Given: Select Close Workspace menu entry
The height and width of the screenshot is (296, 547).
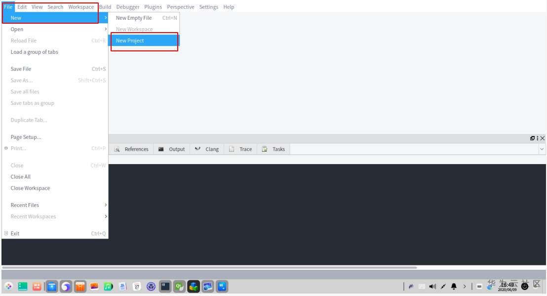Looking at the screenshot, I should click(x=55, y=188).
